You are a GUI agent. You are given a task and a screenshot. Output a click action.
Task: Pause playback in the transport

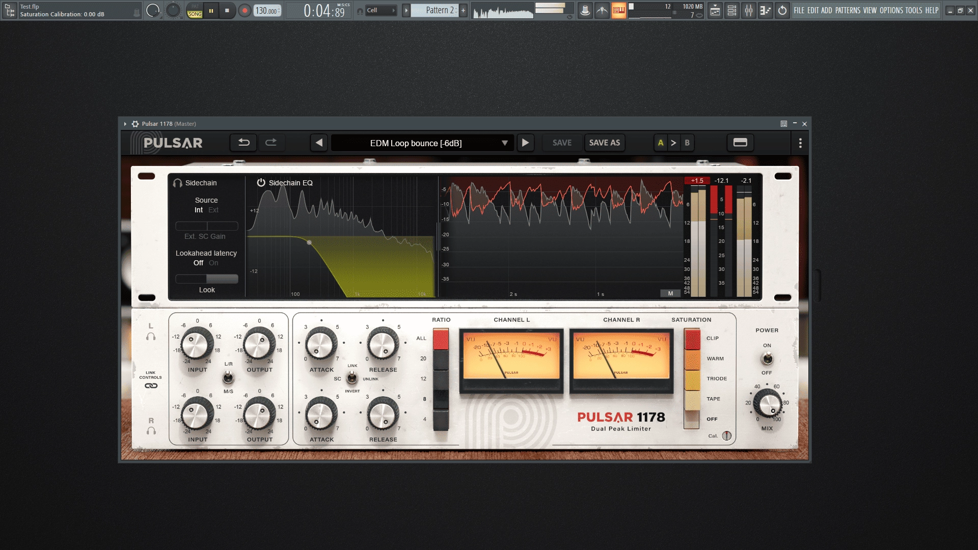[211, 10]
